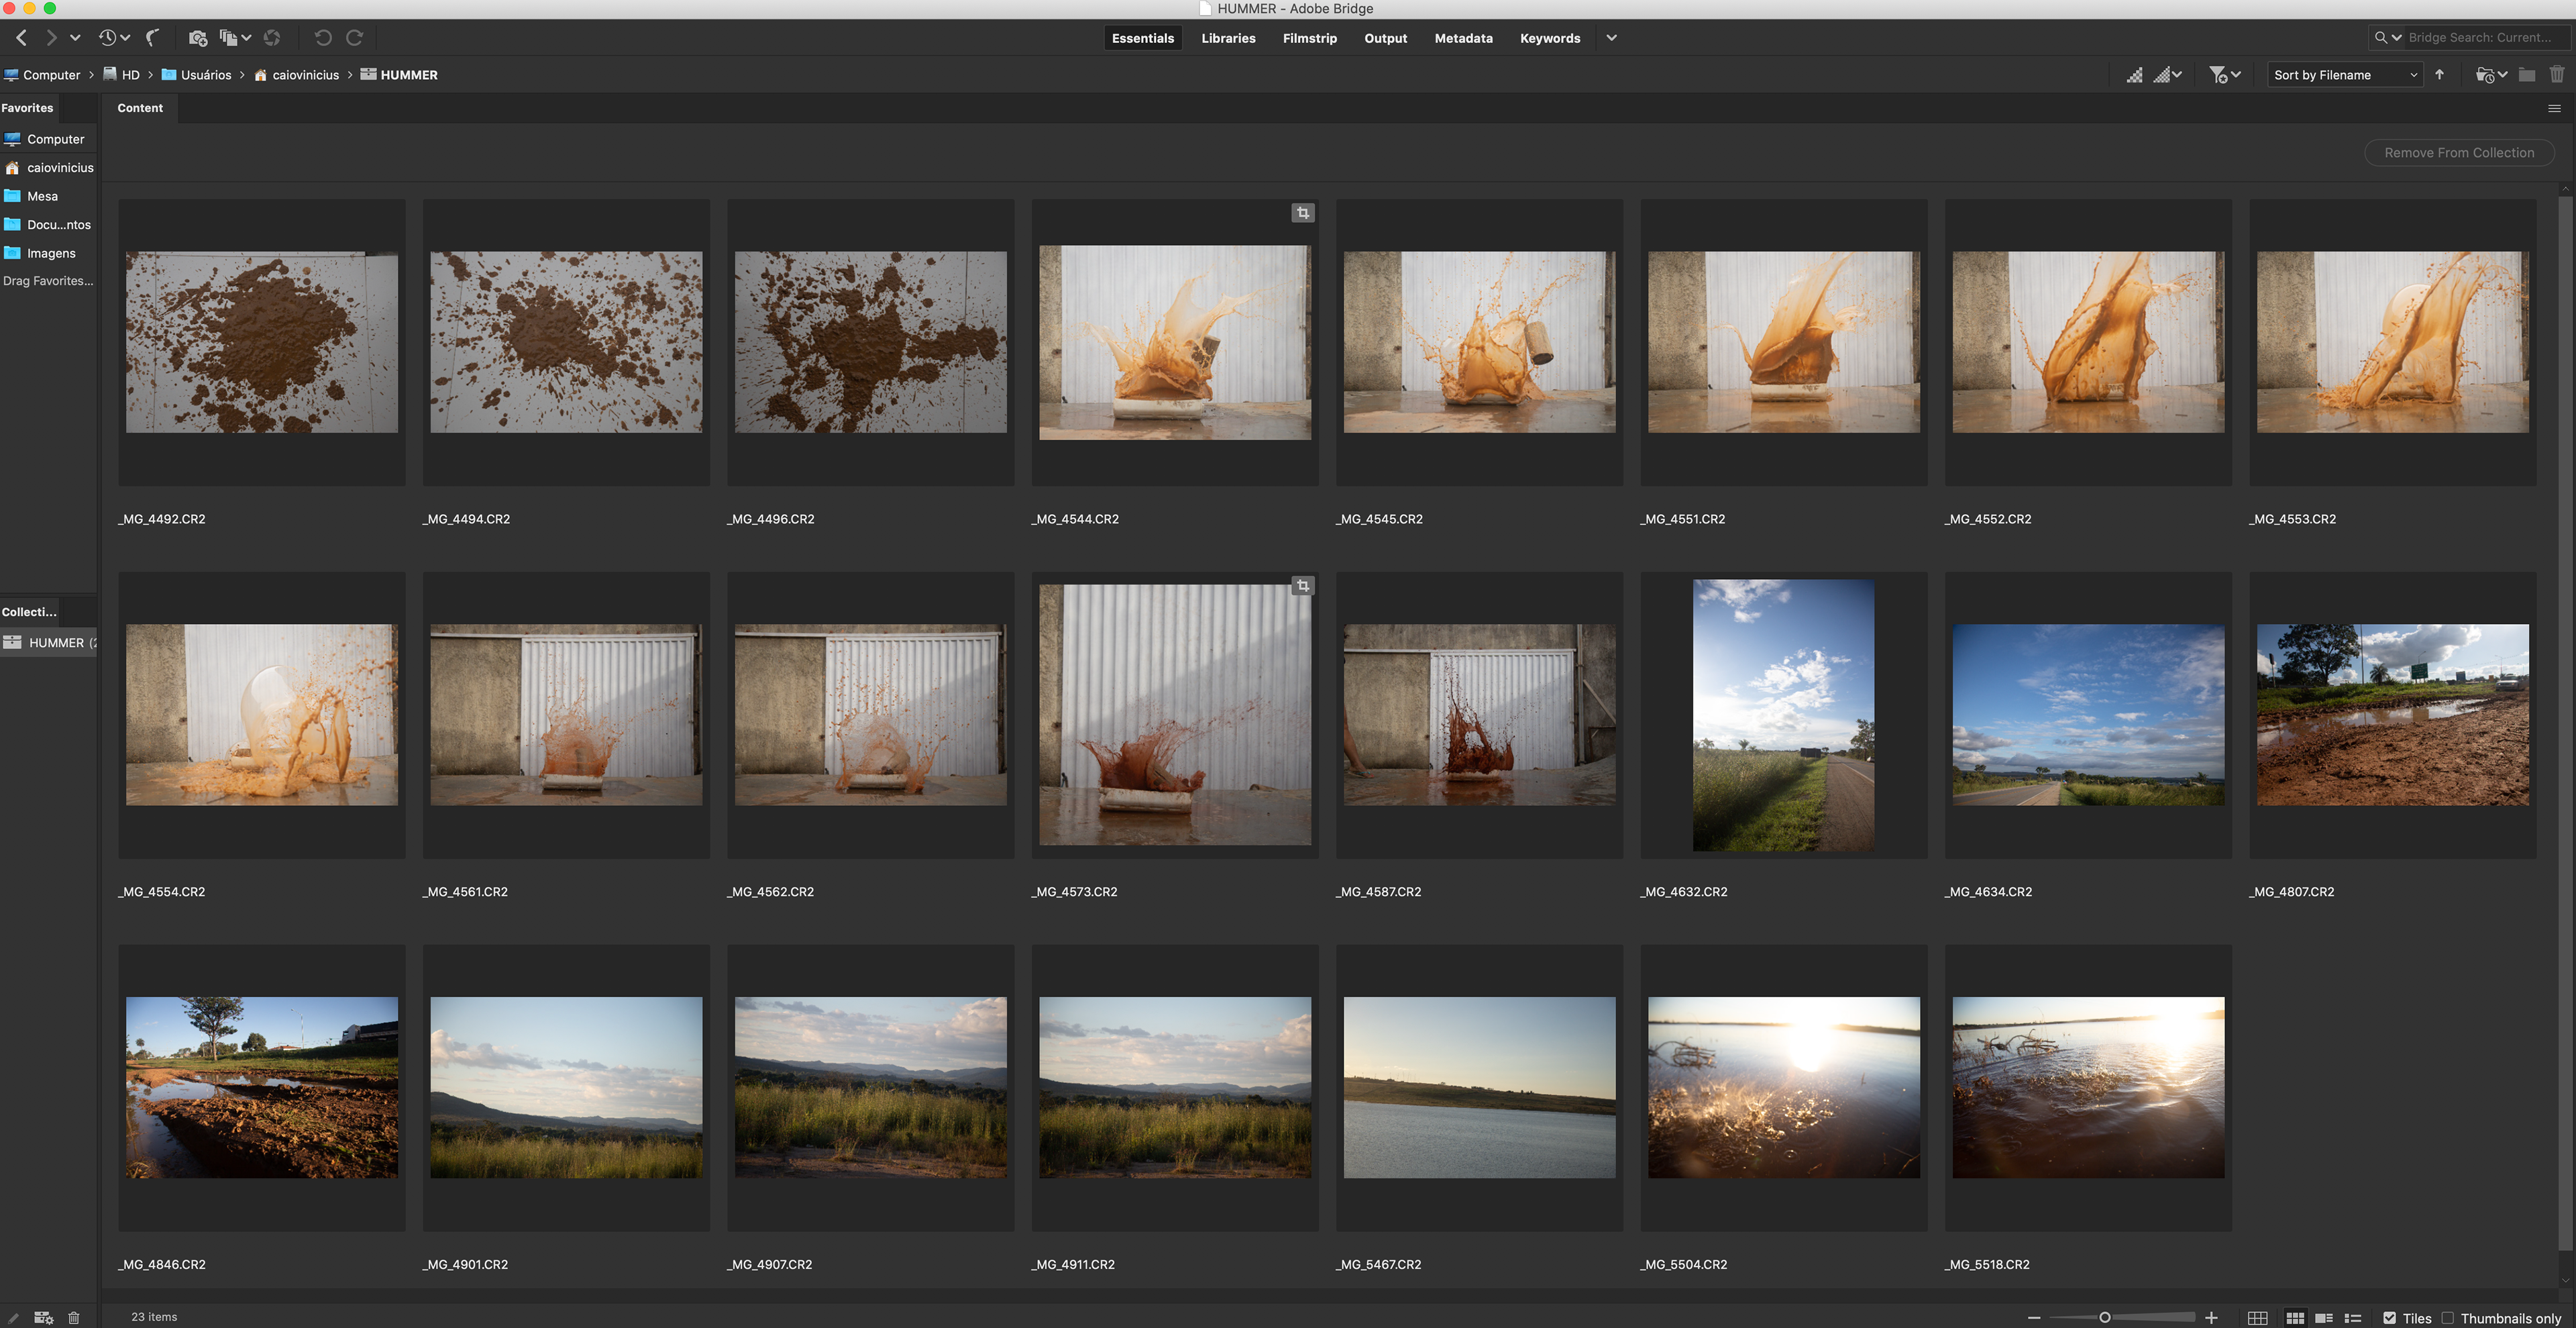Toggle ascending sort order arrow
Screen dimensions: 2576x1328
[2439, 75]
